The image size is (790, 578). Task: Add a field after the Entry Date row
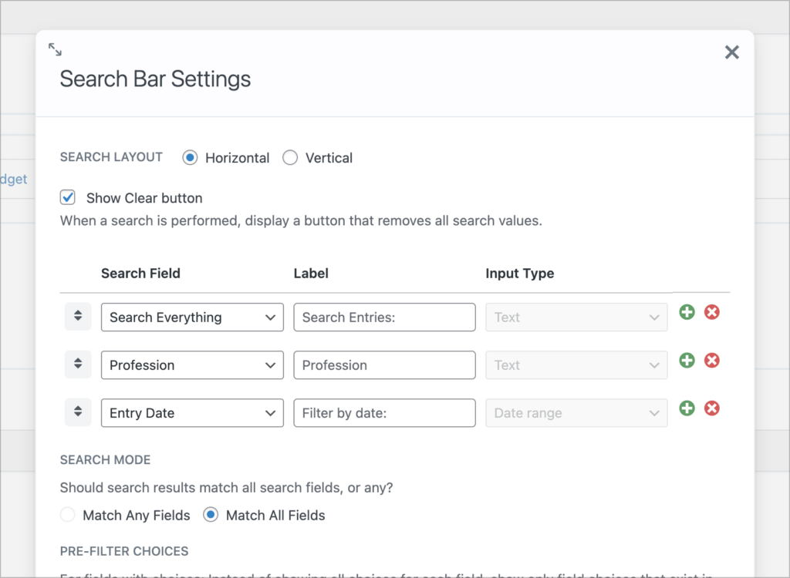click(687, 408)
